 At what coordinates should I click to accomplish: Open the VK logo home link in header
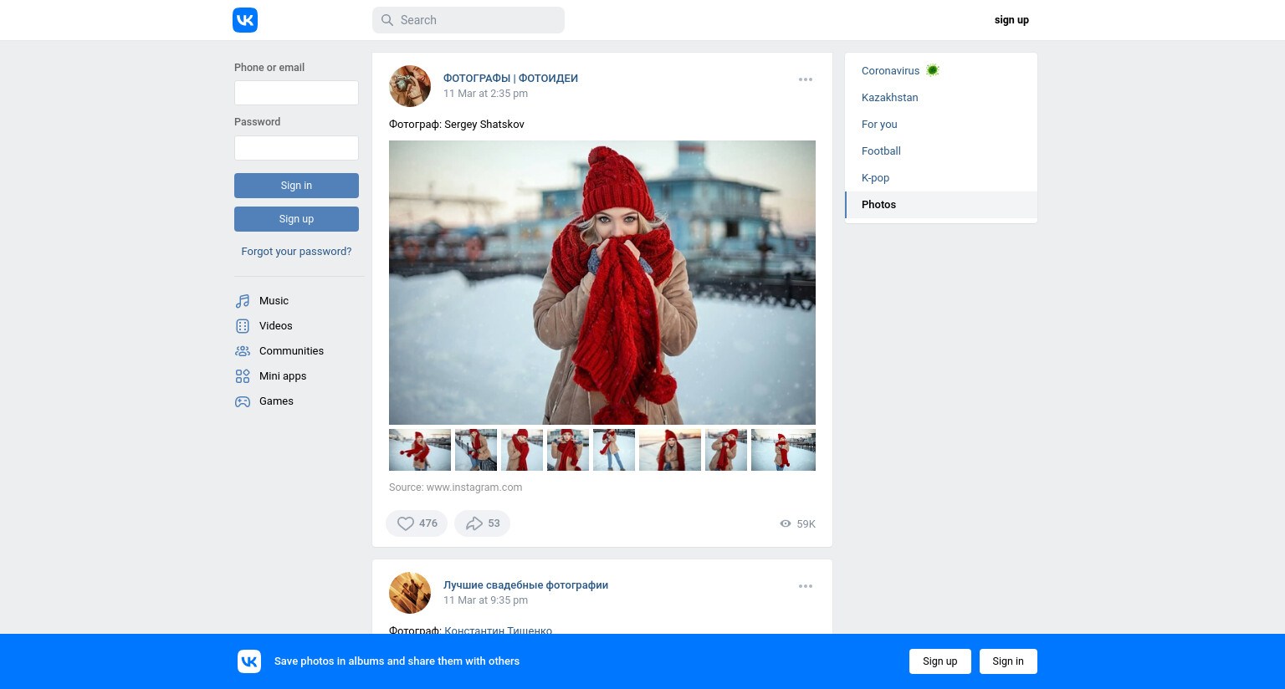[x=245, y=20]
